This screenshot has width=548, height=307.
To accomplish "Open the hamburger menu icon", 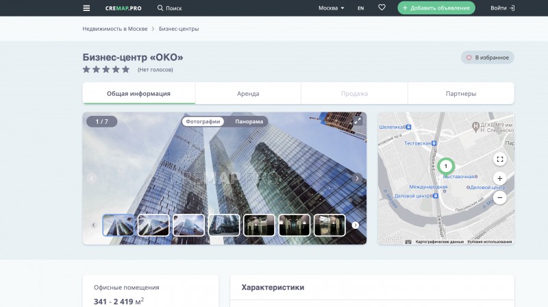I will (x=86, y=8).
